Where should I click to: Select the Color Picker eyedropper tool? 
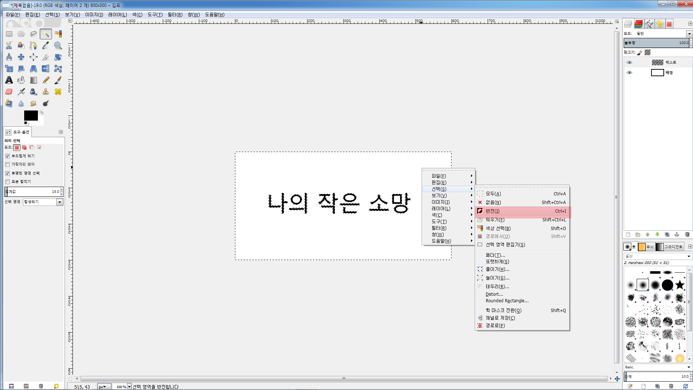[x=45, y=45]
